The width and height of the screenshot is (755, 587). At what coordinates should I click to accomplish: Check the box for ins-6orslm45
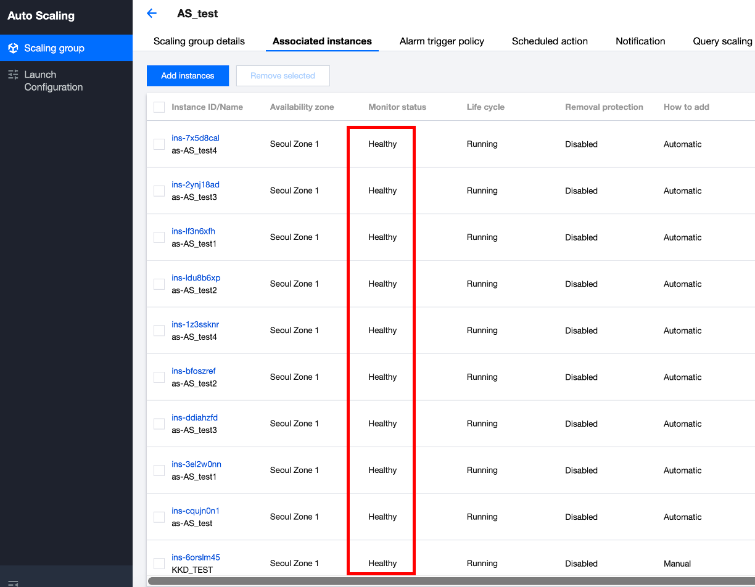coord(159,564)
